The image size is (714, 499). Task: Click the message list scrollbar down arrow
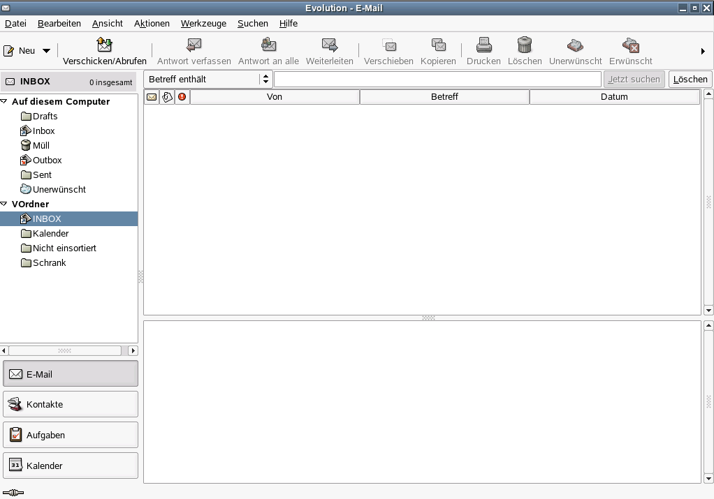(x=708, y=310)
